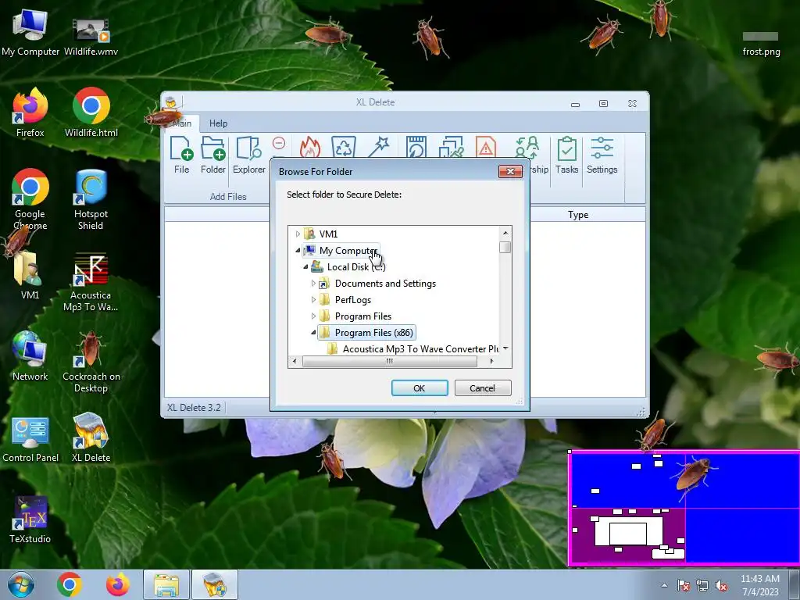This screenshot has height=600, width=800.
Task: Collapse the Program Files (x86) node
Action: point(313,332)
